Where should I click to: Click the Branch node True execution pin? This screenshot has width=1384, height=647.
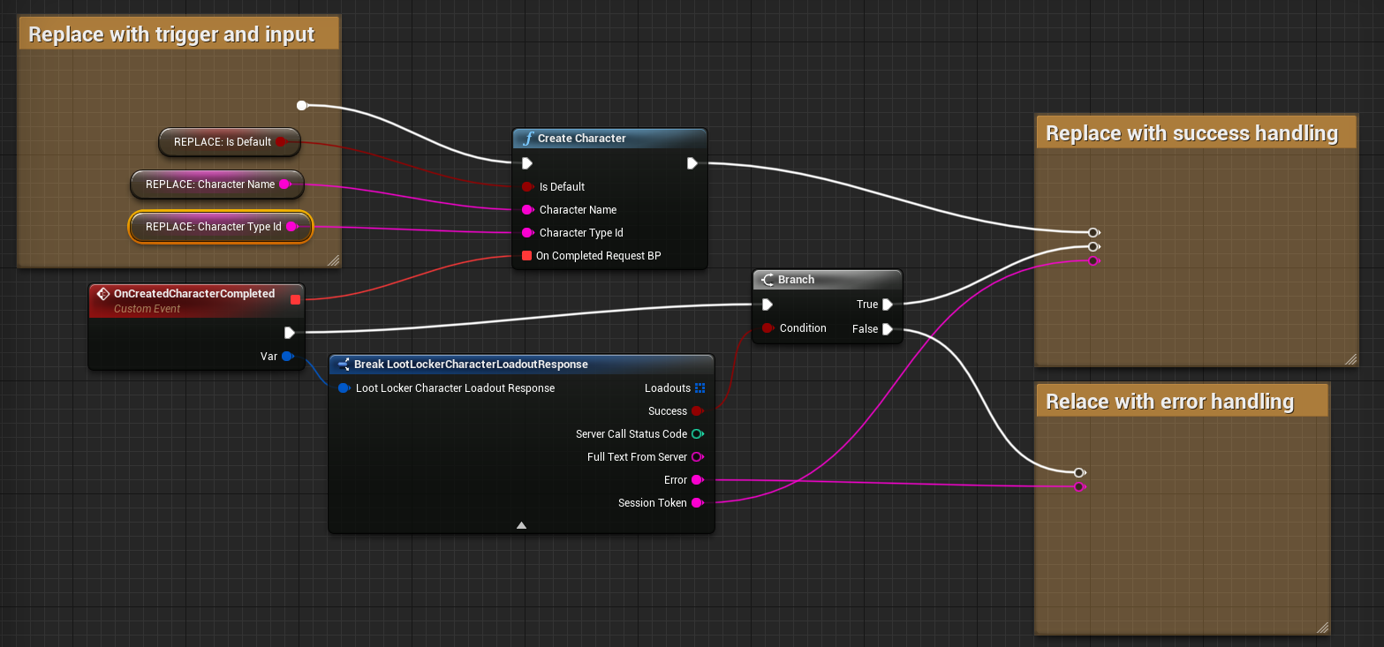[887, 305]
